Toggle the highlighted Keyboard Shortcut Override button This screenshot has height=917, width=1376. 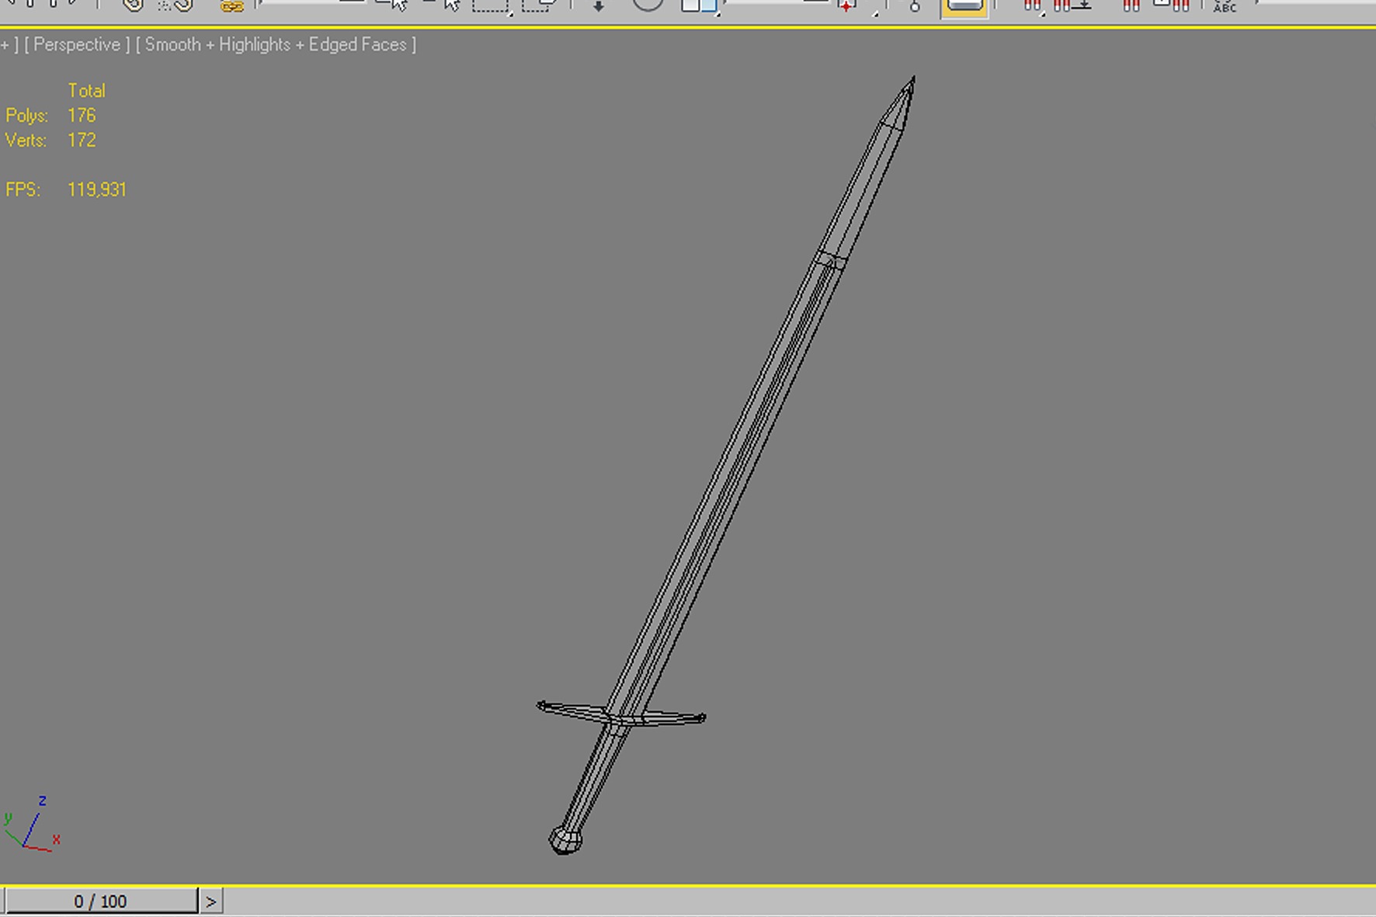pyautogui.click(x=964, y=6)
